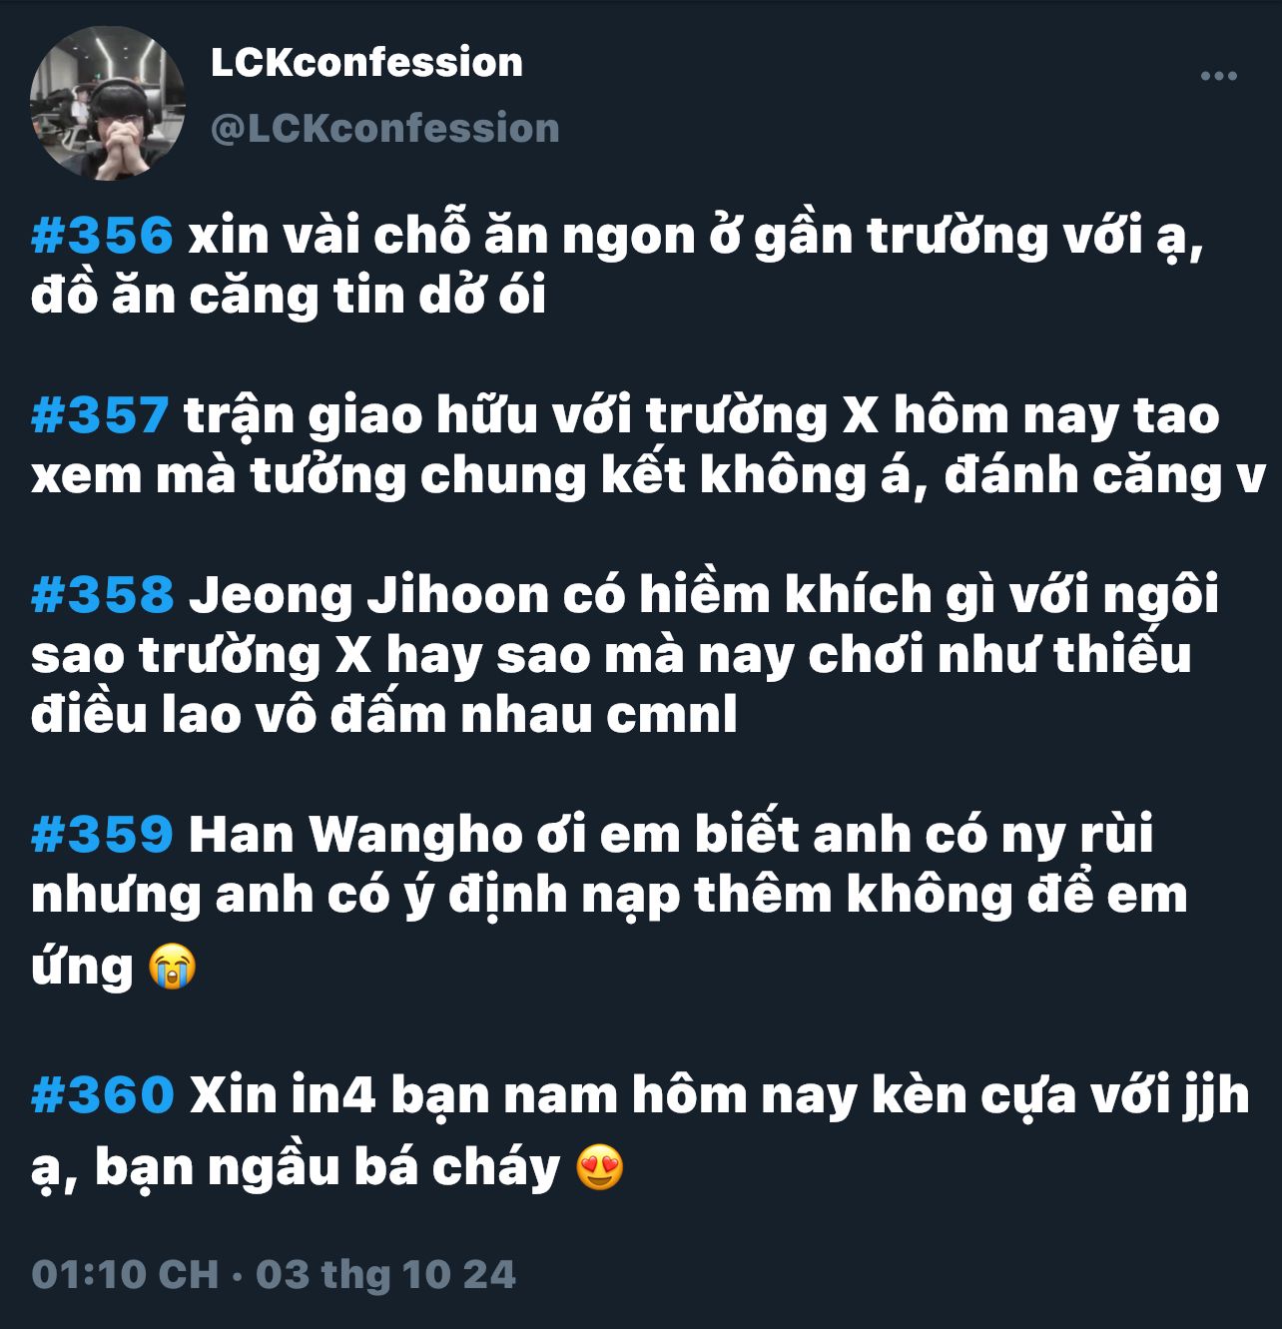
Task: Click the text "đồ ăn căng tin dở ói"
Action: pos(289,297)
